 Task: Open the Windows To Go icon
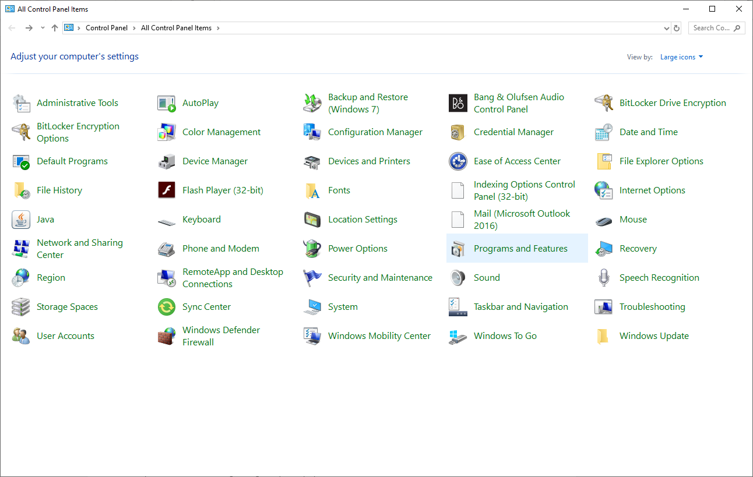[458, 336]
